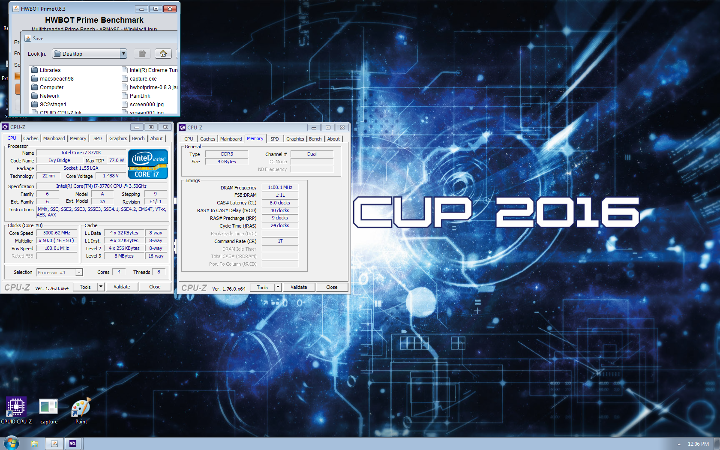Show hidden system tray icons
The width and height of the screenshot is (720, 450).
pos(679,444)
